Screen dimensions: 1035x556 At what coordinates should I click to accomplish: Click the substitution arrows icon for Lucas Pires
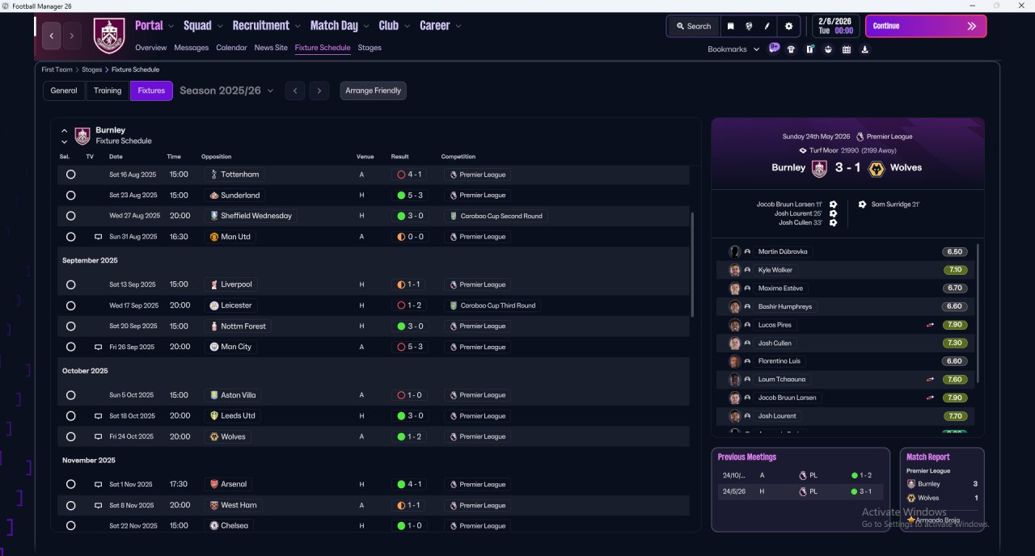(x=930, y=325)
